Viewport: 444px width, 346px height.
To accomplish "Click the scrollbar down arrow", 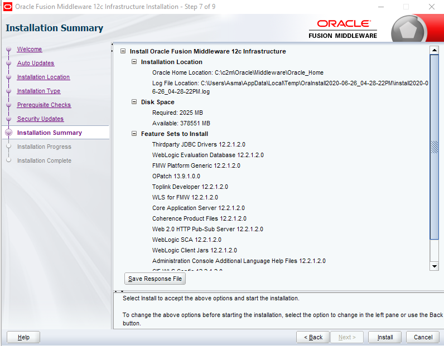I will [x=434, y=266].
